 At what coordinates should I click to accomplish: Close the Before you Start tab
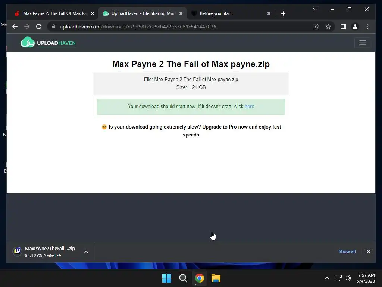coord(269,13)
